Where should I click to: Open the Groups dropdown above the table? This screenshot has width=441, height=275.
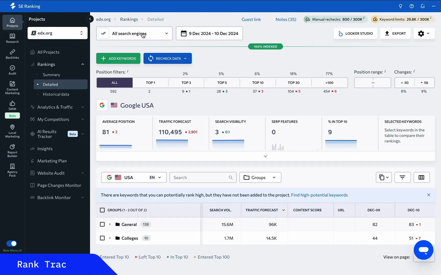coord(260,177)
